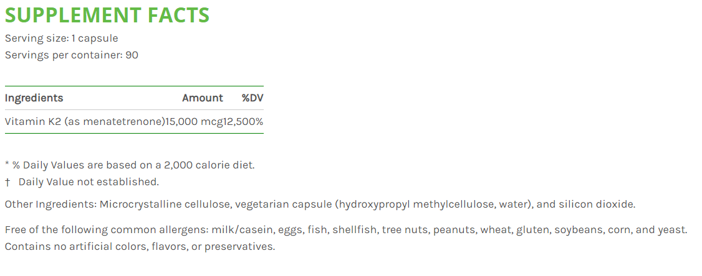Click the SUPPLEMENT FACTS heading
Viewport: 702px width, 276px height.
[x=107, y=16]
